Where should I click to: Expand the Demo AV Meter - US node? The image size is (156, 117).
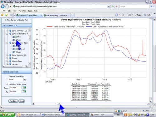click(x=7, y=31)
